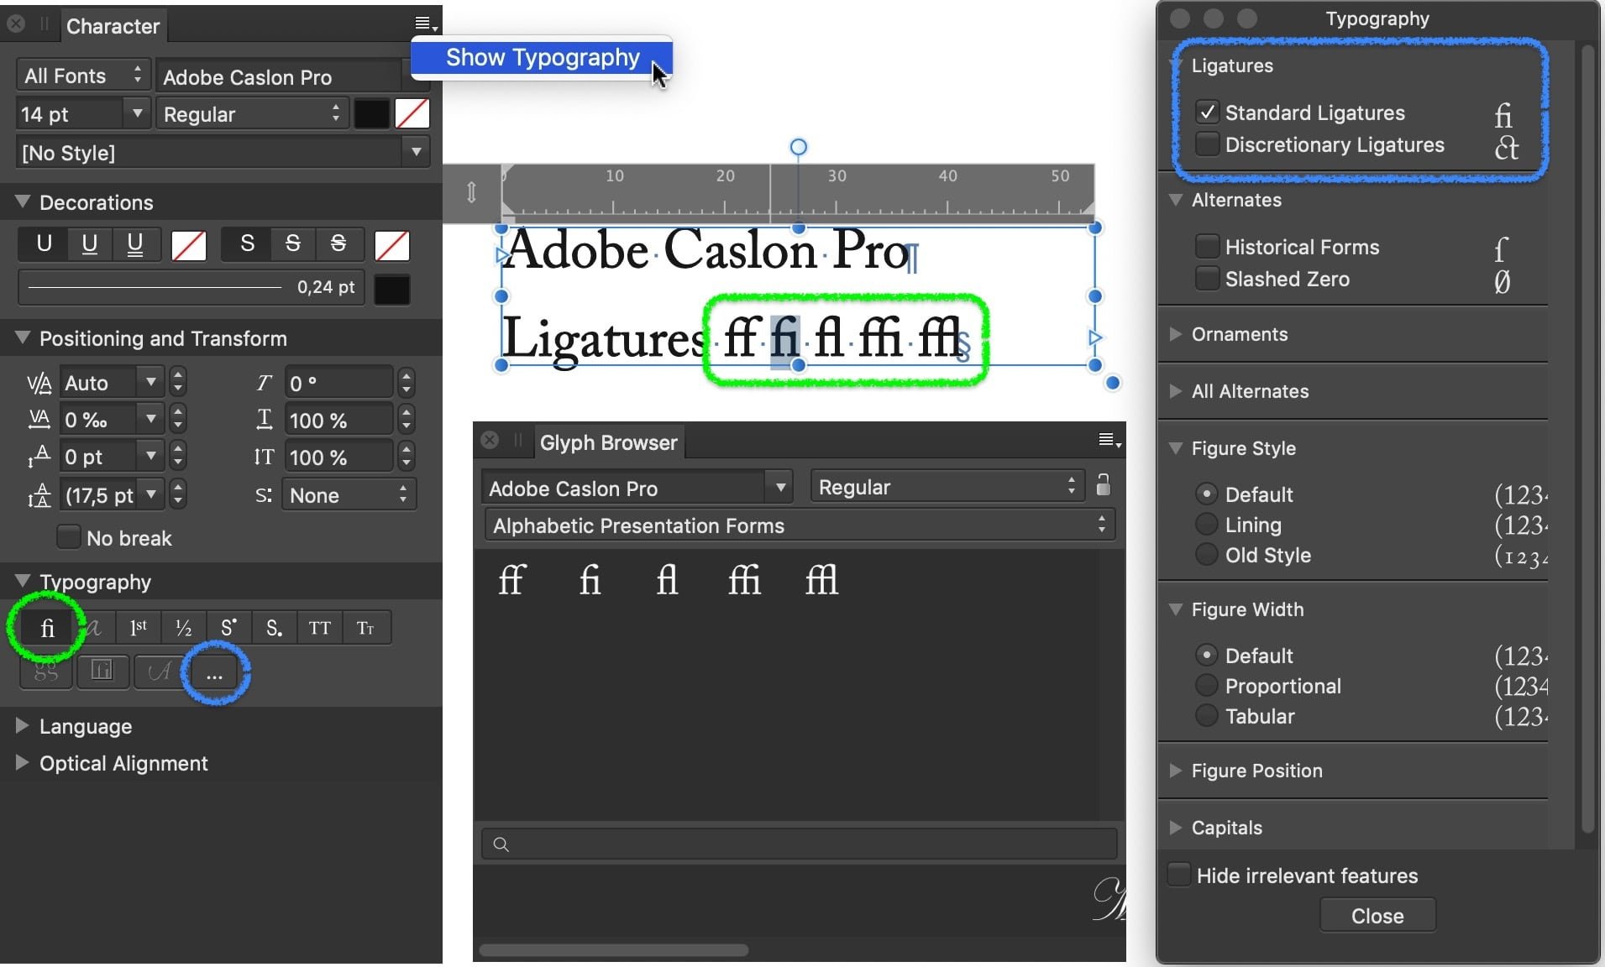Enable all caps TT button

(x=319, y=627)
